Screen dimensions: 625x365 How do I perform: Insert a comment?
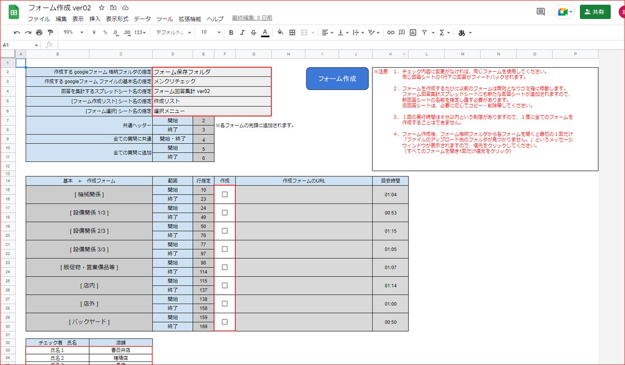[x=402, y=32]
